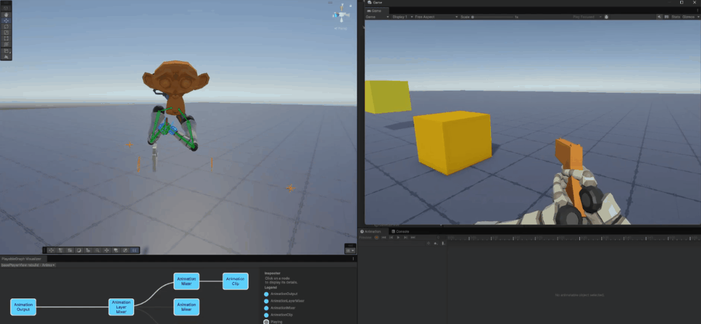Select the Animation Layer Mixer node
Image resolution: width=701 pixels, height=324 pixels.
[122, 307]
